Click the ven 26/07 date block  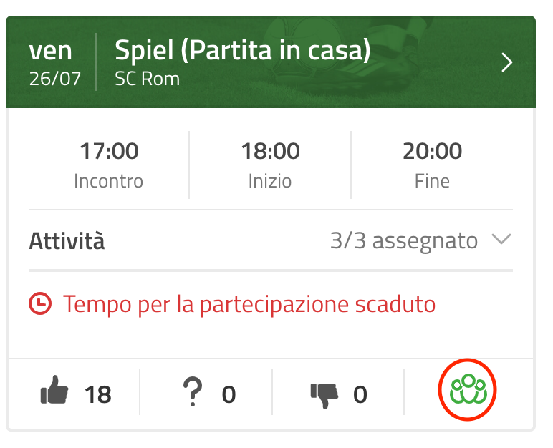tap(55, 64)
